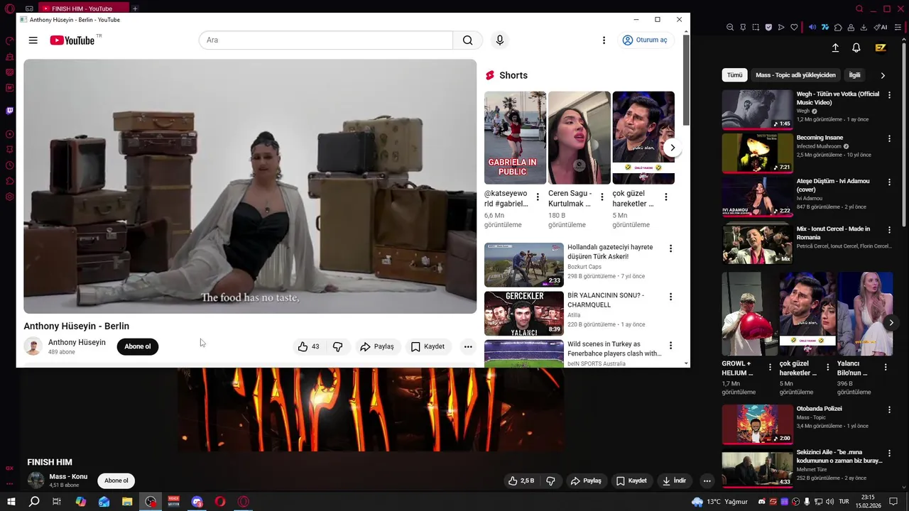Click Oturum aç sign-in button
Screen dimensions: 909x511
[645, 40]
